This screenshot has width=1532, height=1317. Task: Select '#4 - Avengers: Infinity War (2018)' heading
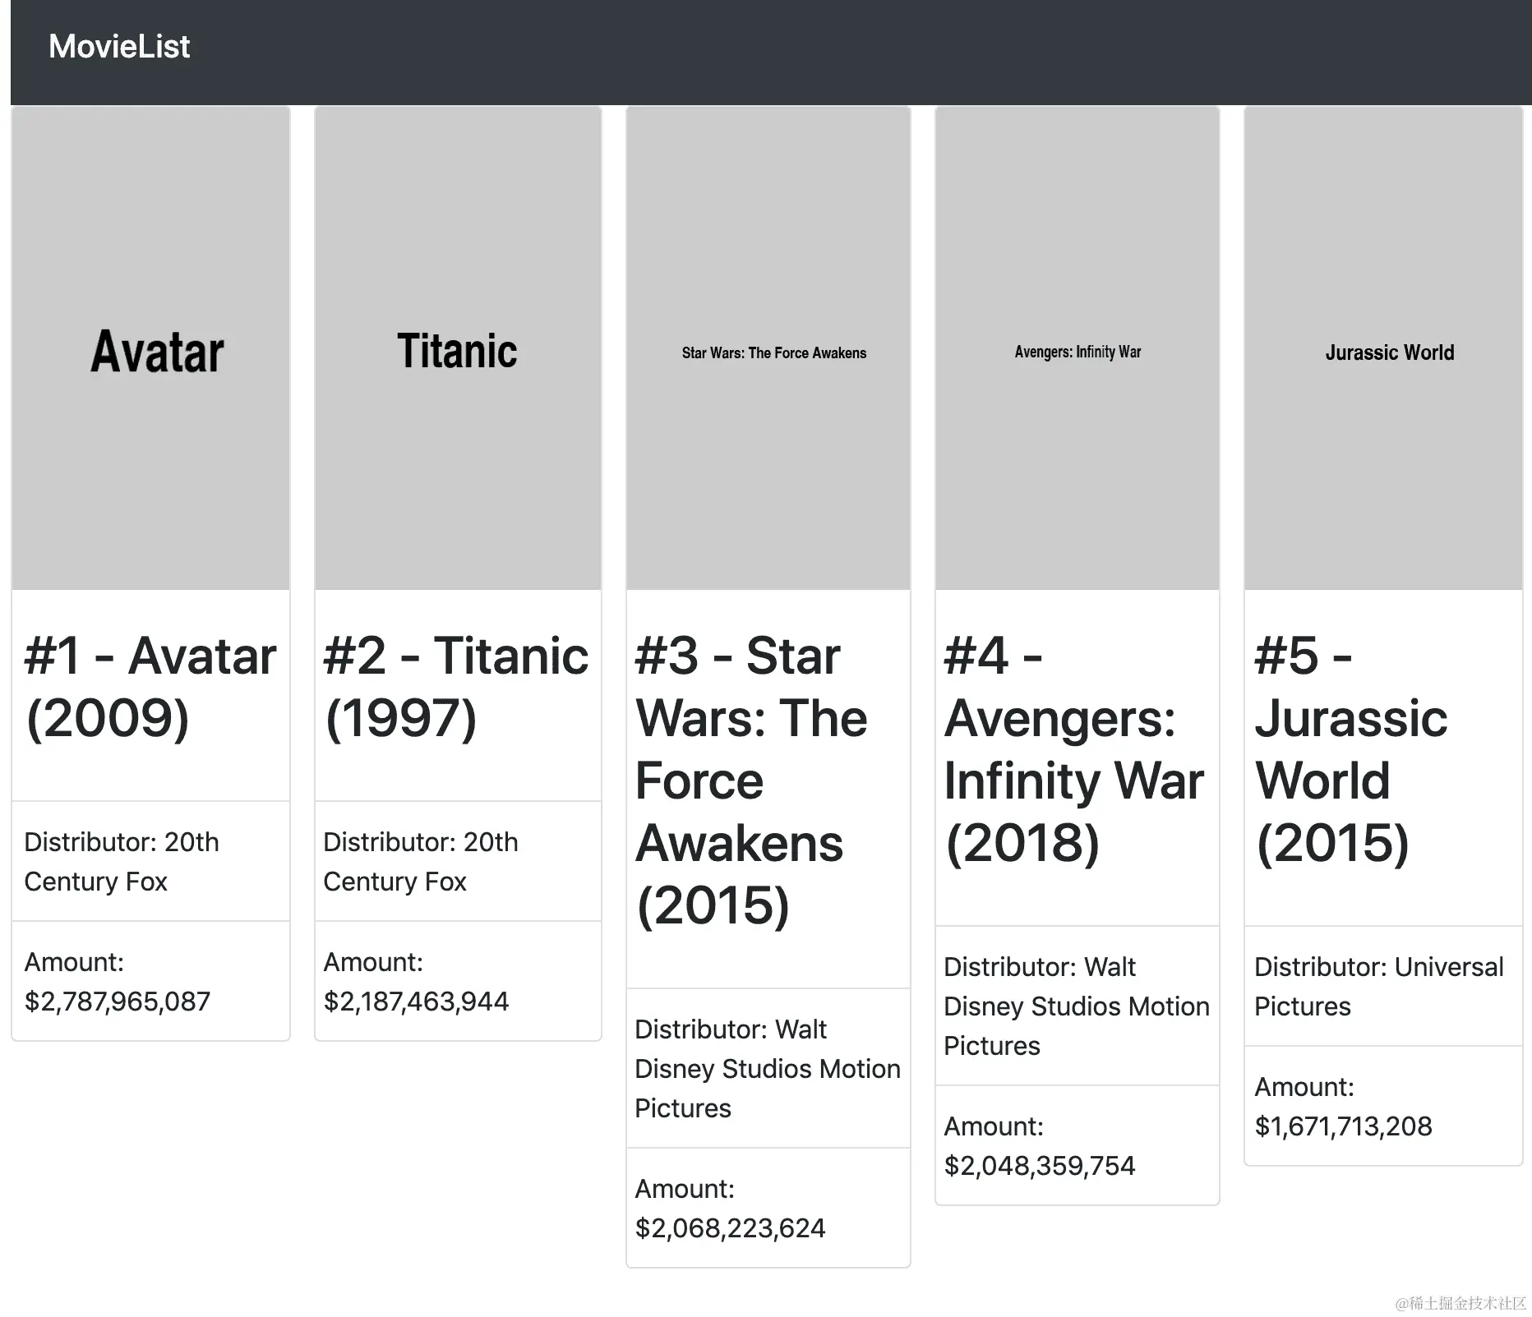pos(1074,749)
